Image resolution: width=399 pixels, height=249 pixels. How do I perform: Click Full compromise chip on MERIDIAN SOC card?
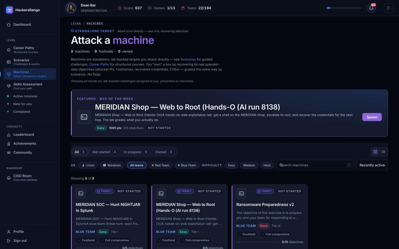tap(115, 240)
